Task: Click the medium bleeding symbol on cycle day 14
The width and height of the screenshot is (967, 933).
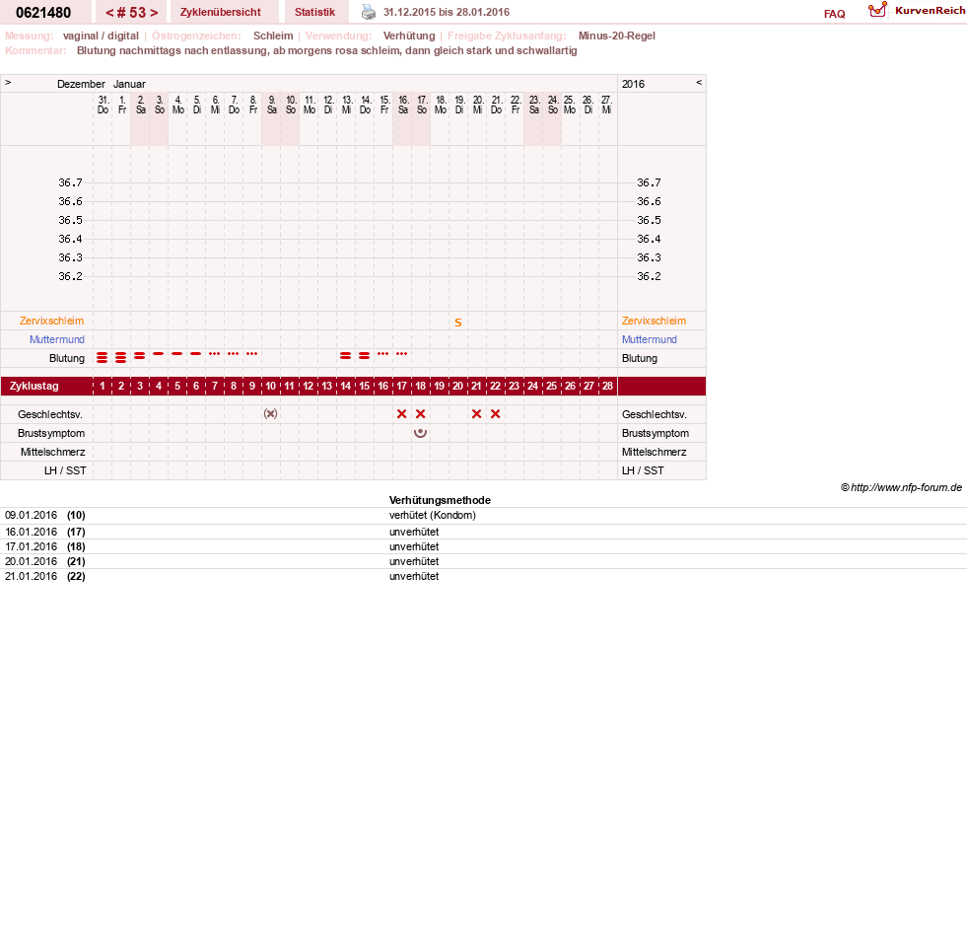Action: click(x=345, y=355)
